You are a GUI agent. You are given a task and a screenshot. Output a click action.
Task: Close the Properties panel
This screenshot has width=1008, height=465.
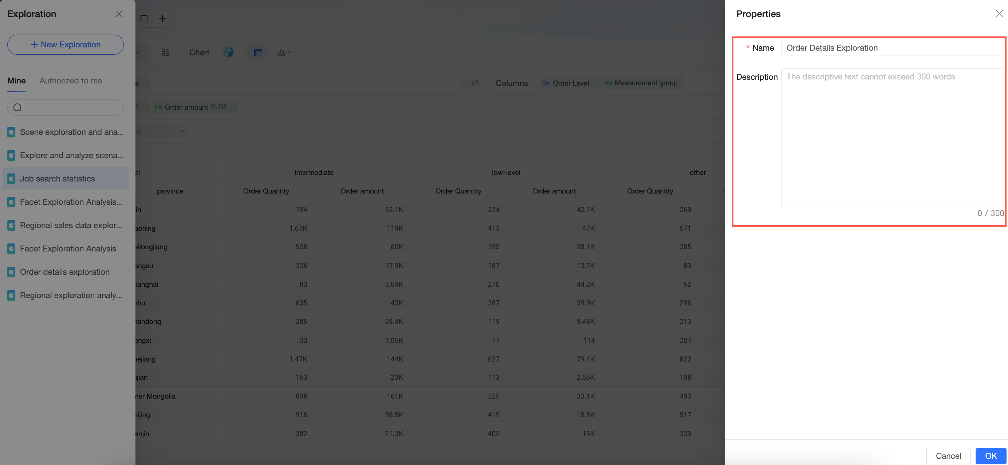tap(999, 14)
